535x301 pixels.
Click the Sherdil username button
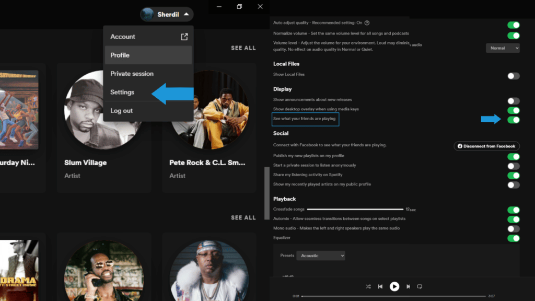(x=167, y=14)
